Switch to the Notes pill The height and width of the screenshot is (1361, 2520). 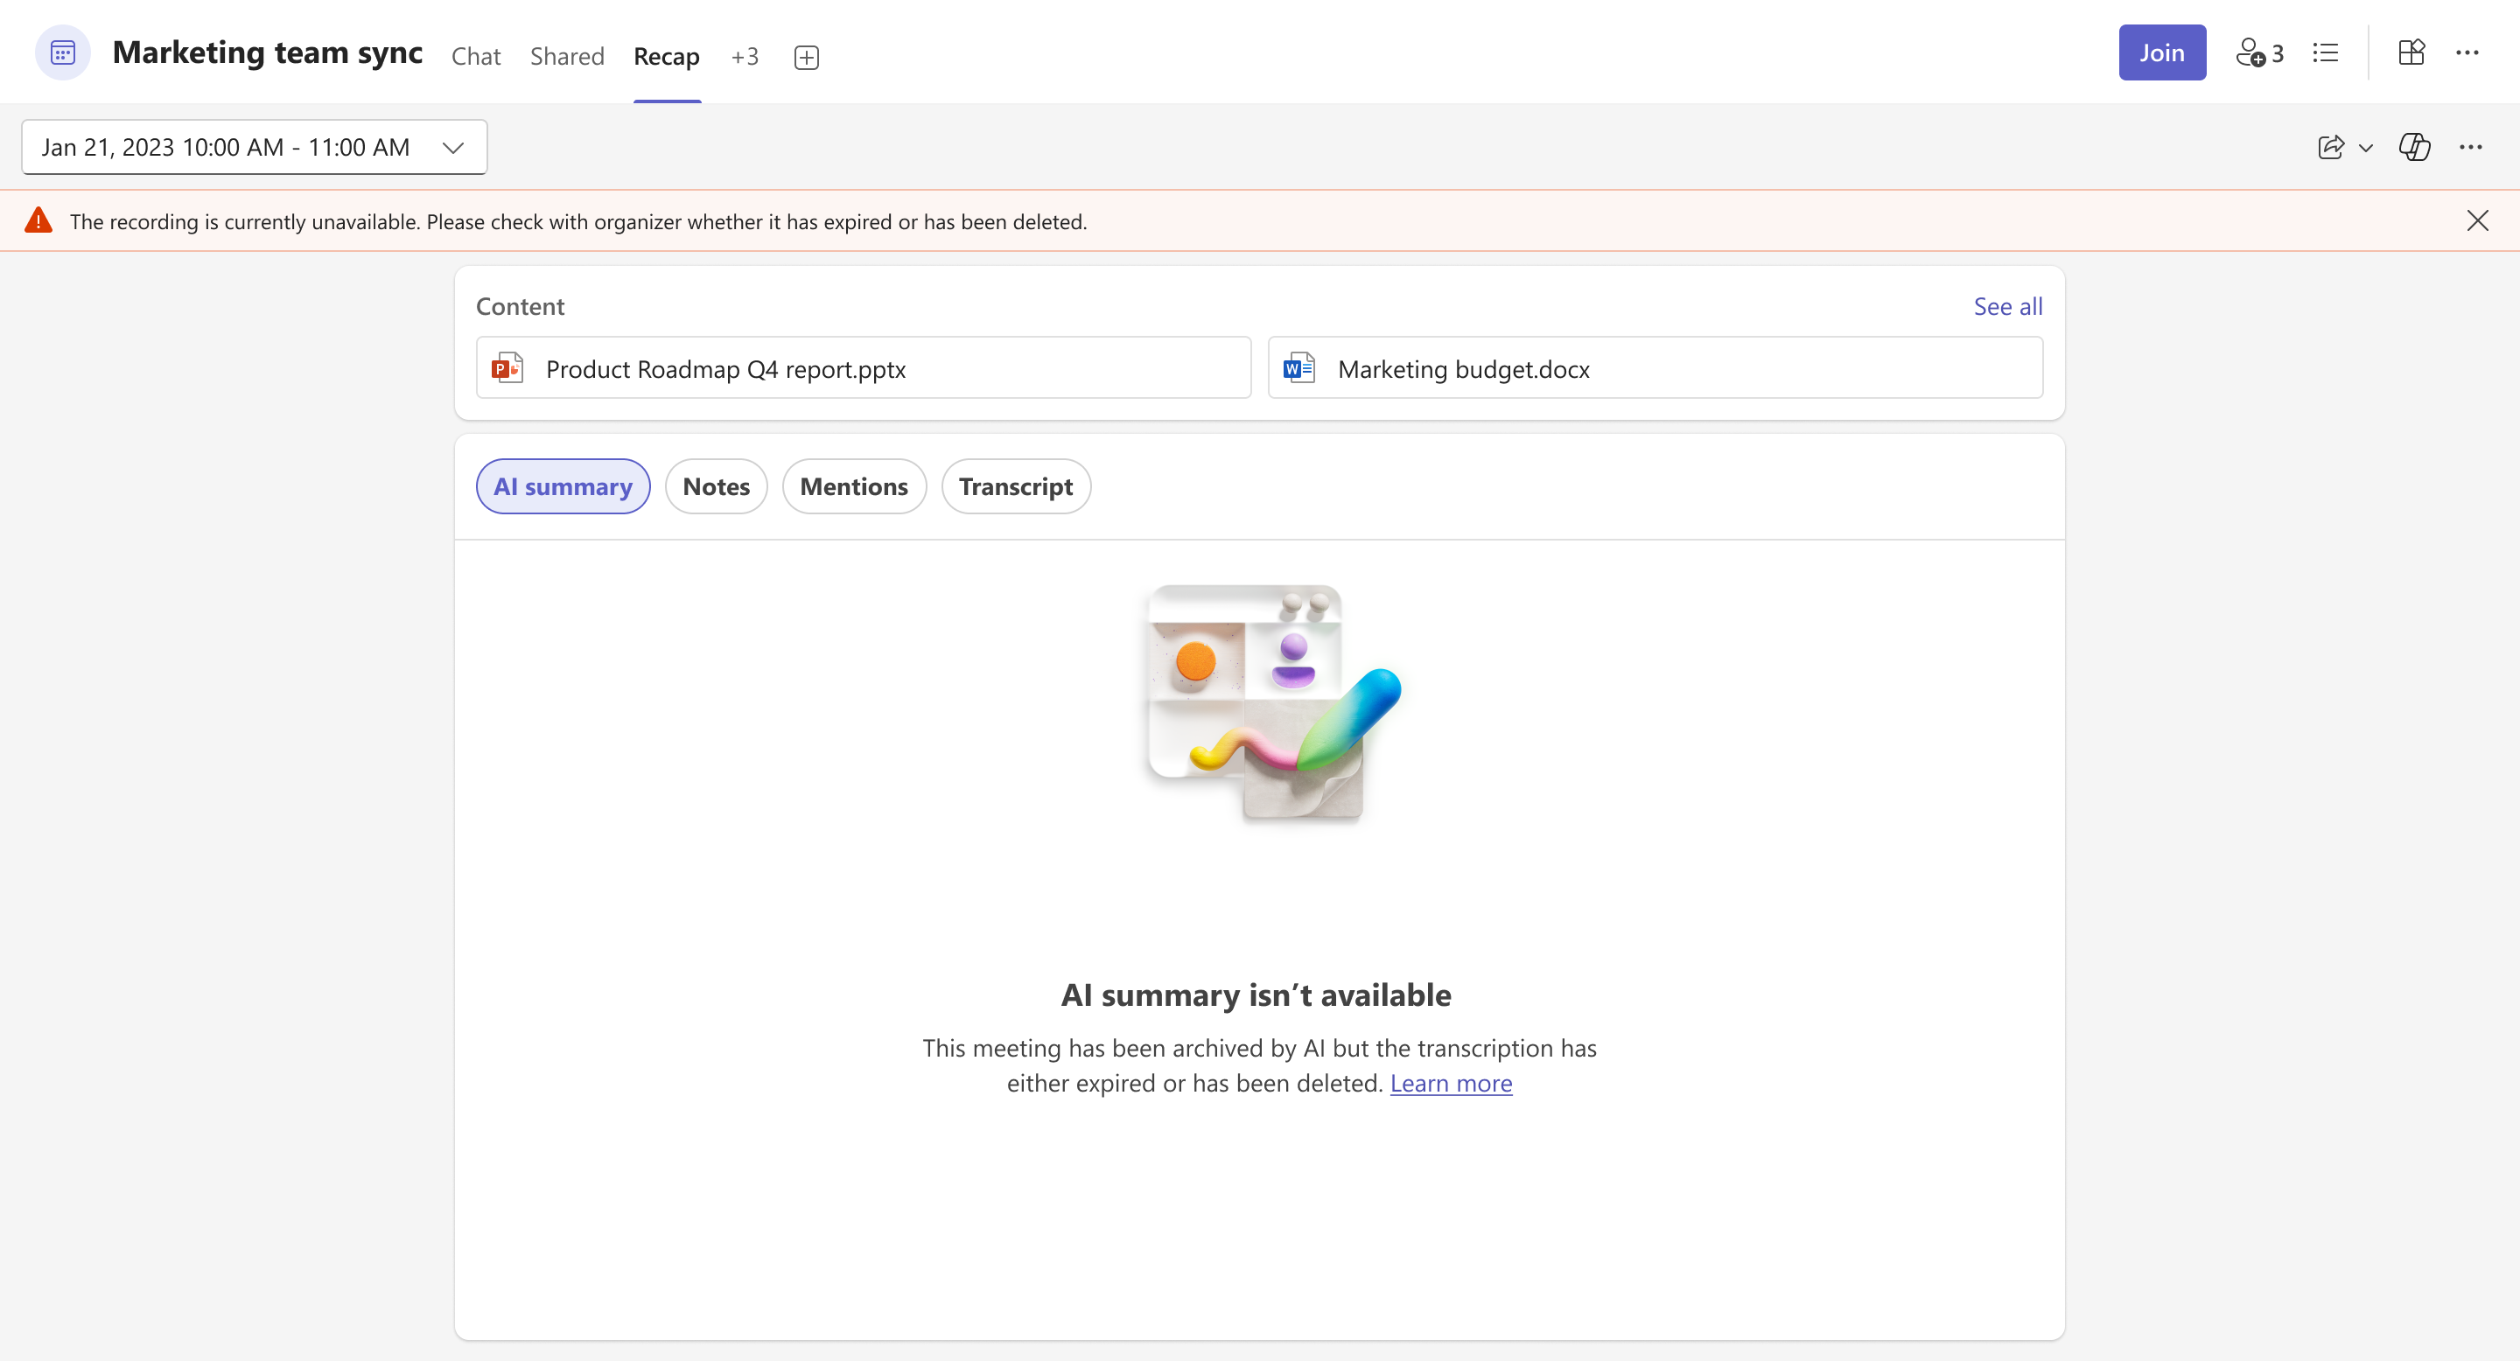pos(716,486)
